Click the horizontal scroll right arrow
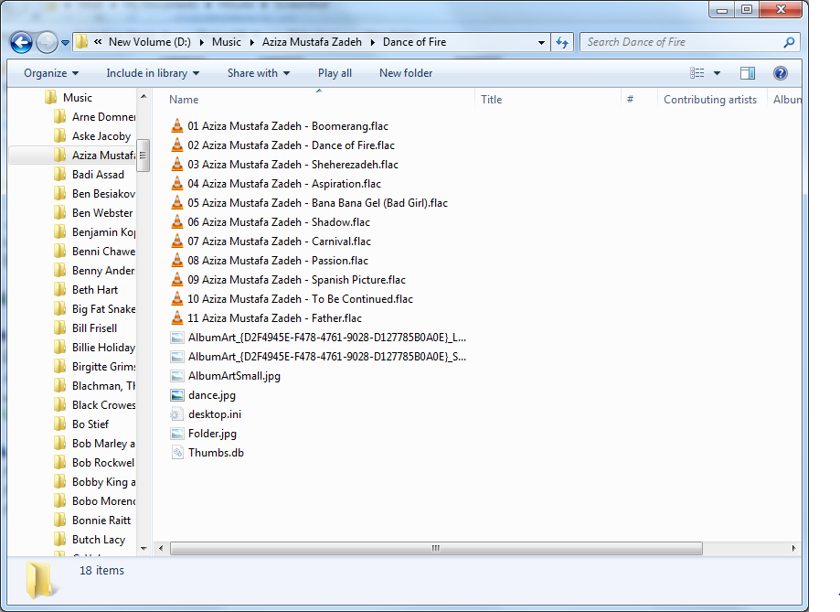 (x=793, y=548)
